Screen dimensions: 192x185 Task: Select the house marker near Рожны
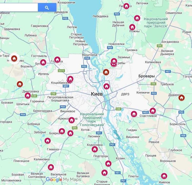point(132,27)
